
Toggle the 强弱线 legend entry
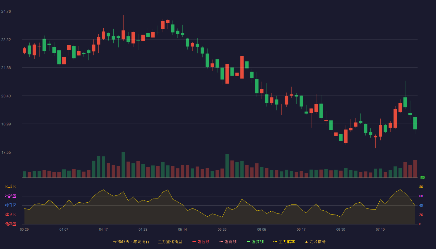(x=228, y=242)
